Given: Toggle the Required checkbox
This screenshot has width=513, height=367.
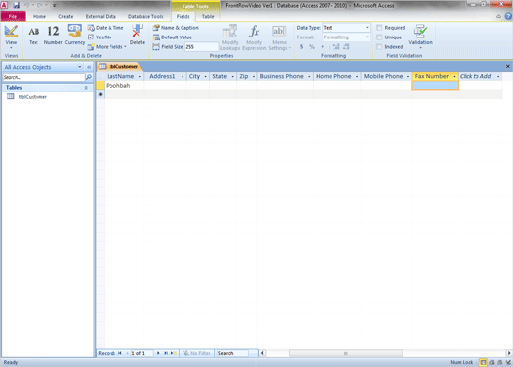Looking at the screenshot, I should pos(379,28).
